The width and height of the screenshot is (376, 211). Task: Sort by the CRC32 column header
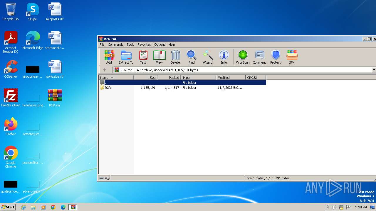pyautogui.click(x=256, y=78)
